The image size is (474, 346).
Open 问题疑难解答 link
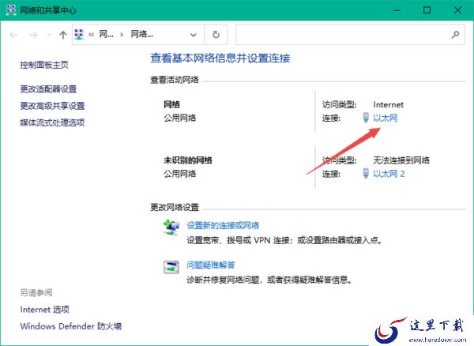211,265
